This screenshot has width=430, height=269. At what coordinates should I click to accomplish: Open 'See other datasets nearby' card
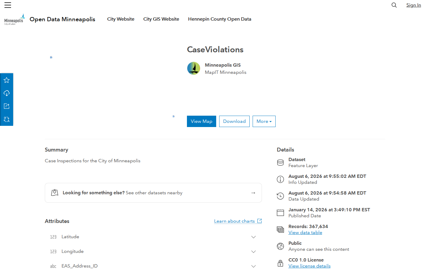click(153, 193)
